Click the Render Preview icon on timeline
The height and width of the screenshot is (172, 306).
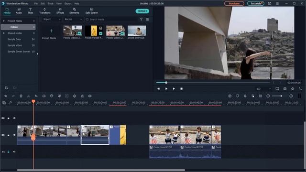click(x=229, y=96)
